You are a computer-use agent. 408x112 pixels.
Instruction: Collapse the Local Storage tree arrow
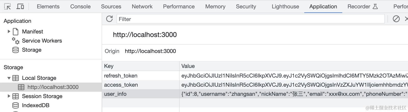coord(9,78)
